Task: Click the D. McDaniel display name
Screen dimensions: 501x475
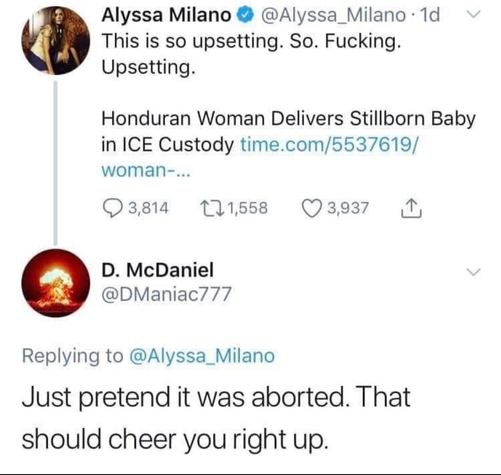Action: click(158, 270)
